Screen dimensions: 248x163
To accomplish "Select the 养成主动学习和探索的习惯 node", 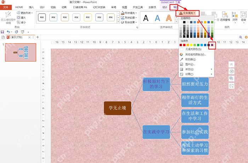I will click(x=195, y=148).
